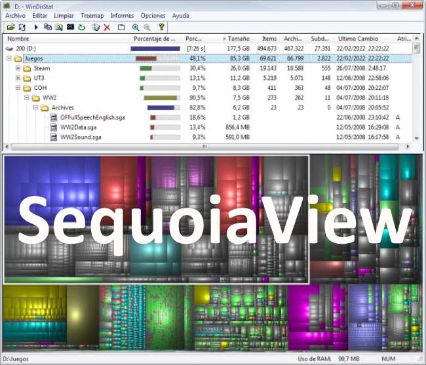Viewport: 426px width, 365px height.
Task: Open the Informes menu
Action: (x=123, y=16)
